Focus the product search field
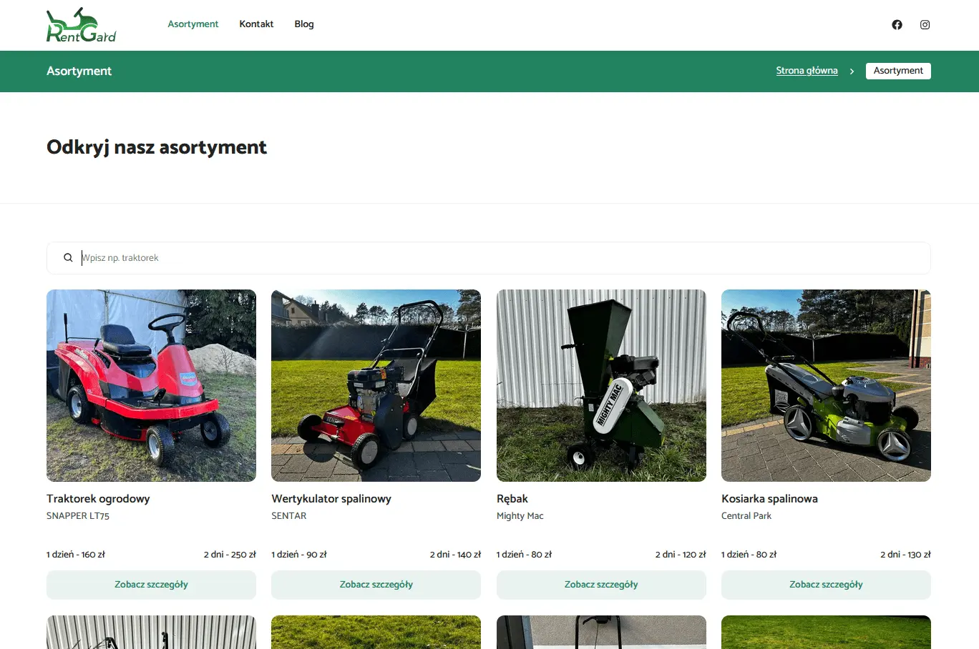 tap(501, 258)
